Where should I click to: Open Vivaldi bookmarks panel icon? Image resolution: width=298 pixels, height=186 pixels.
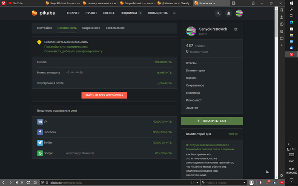[x=281, y=9]
